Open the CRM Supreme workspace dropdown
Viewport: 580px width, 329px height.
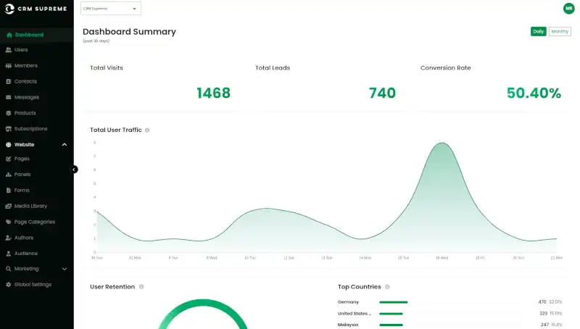(x=111, y=9)
